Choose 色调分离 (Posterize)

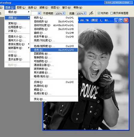(x=54, y=94)
